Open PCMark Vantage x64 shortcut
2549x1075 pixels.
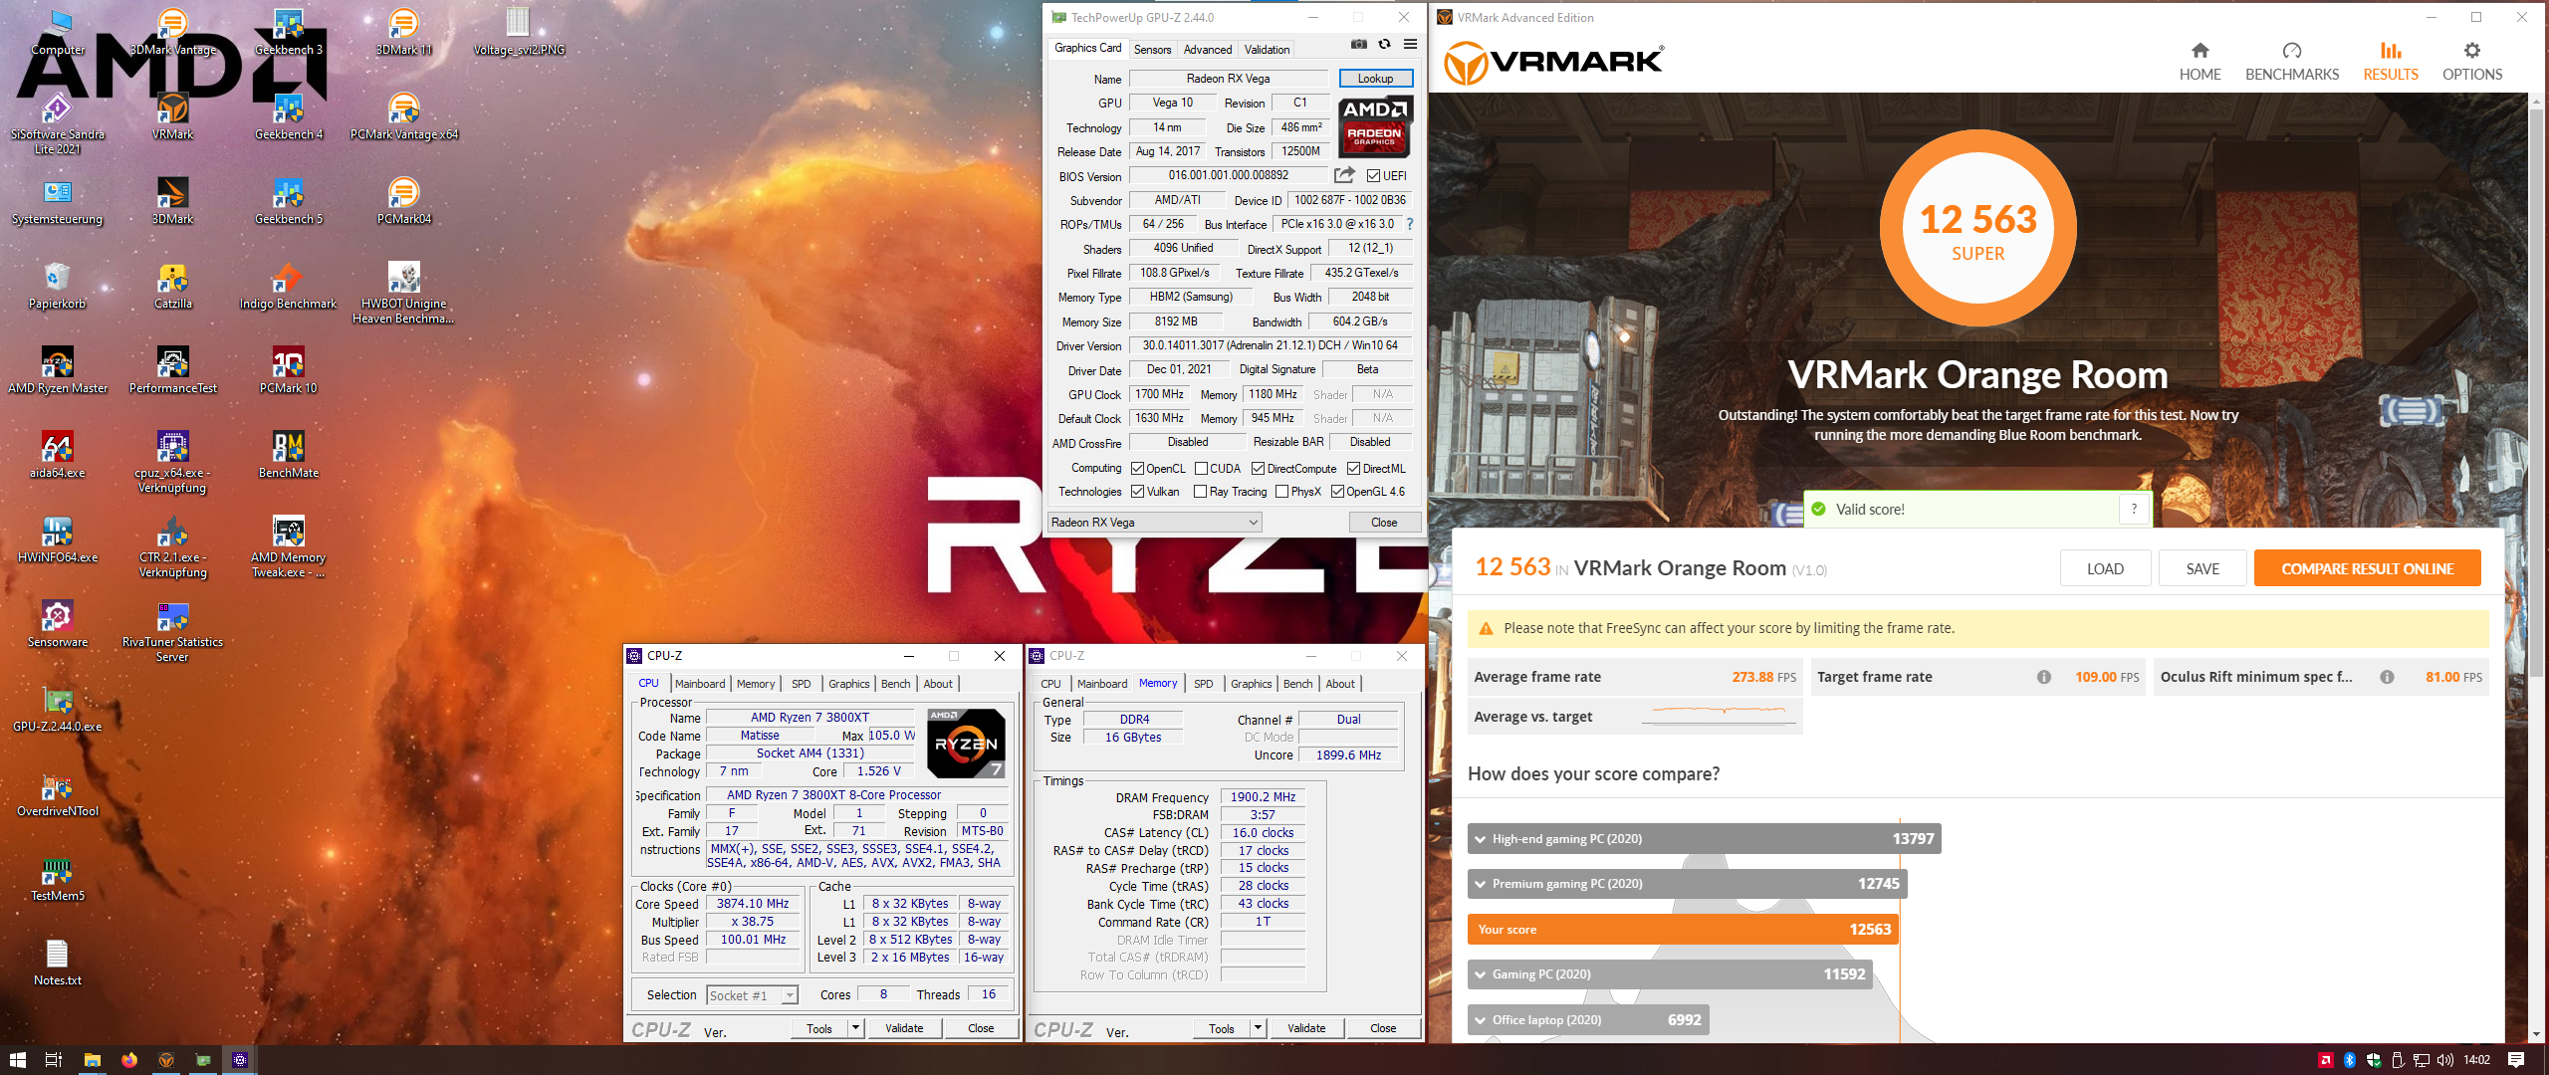(x=403, y=115)
